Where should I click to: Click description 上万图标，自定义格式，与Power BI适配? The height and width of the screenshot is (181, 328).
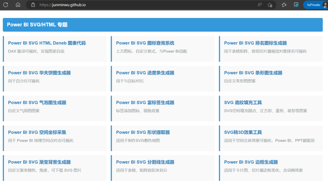(152, 51)
